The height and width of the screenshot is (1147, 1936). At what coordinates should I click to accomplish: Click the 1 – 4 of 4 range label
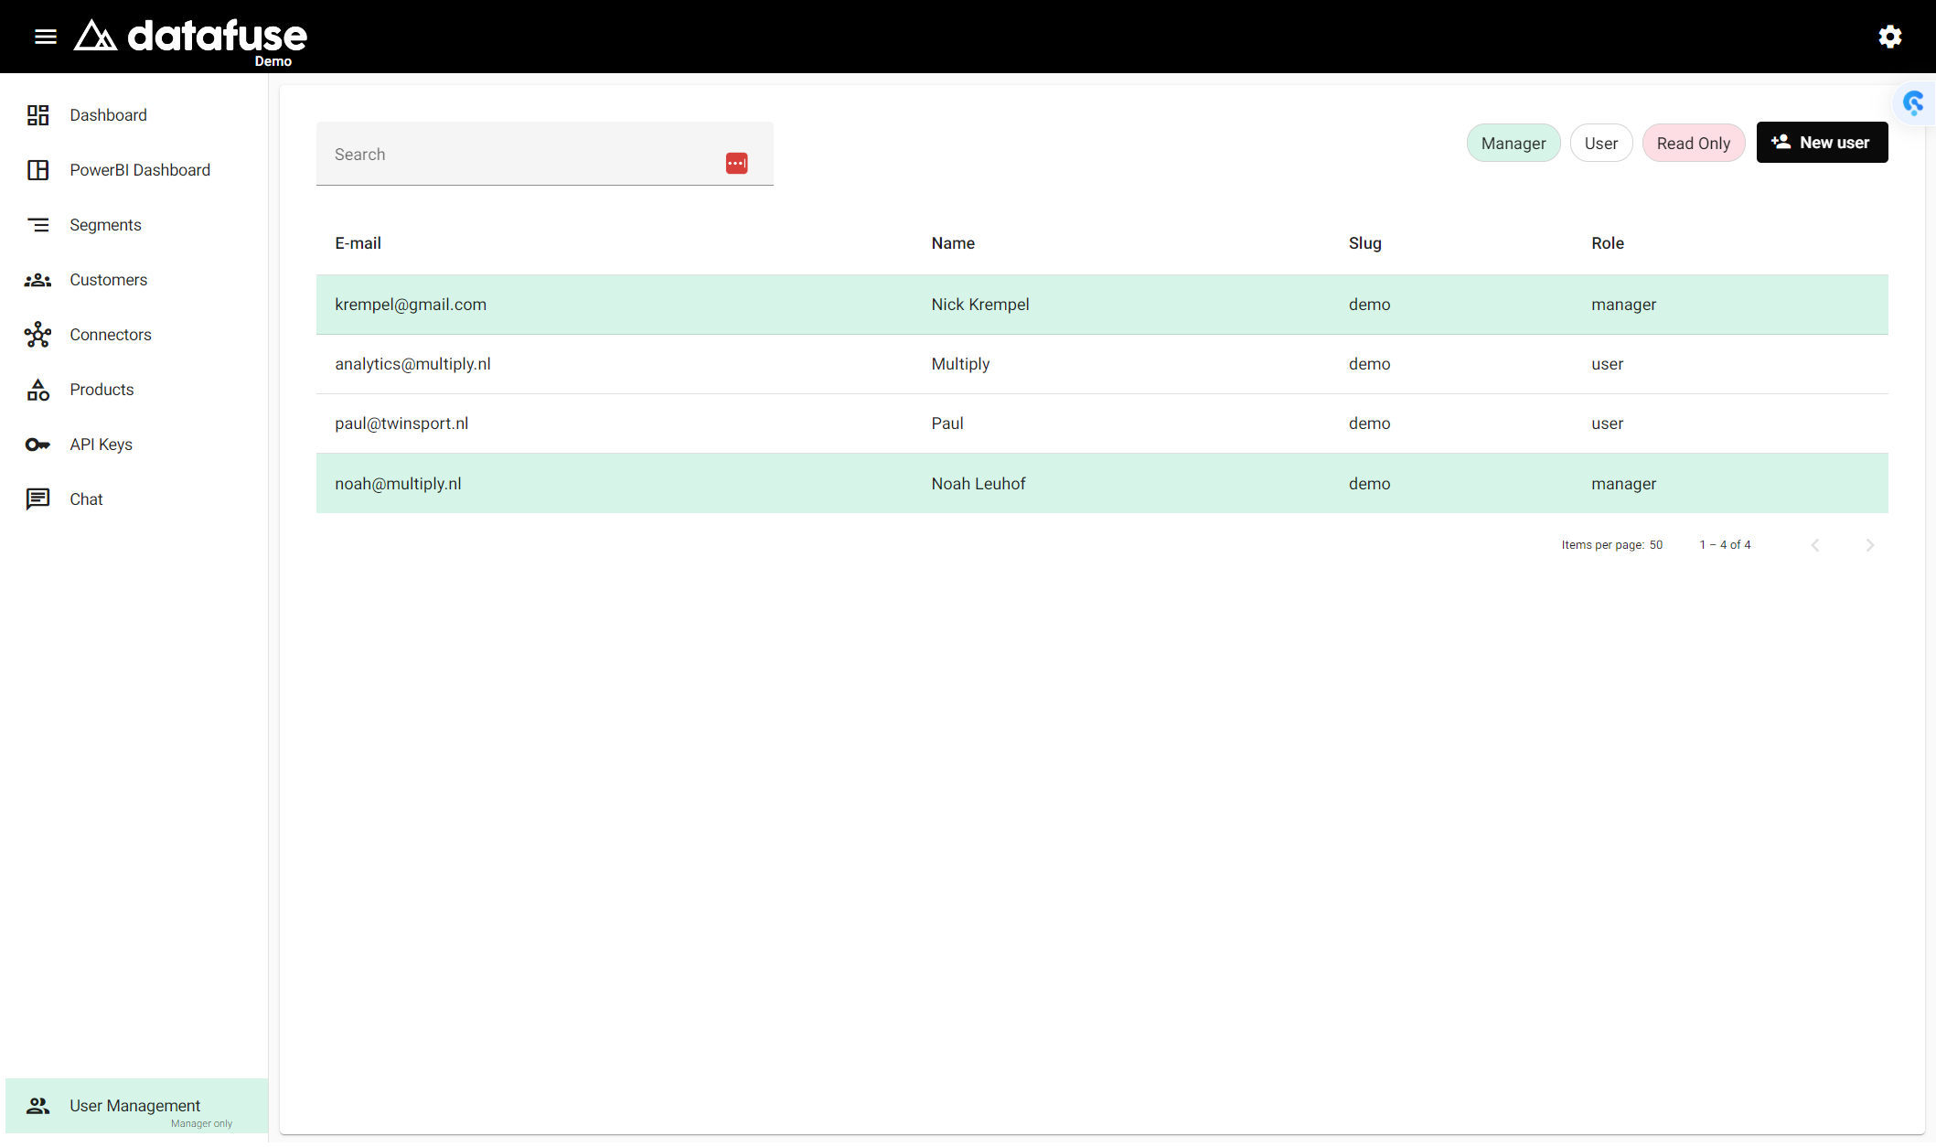point(1725,545)
